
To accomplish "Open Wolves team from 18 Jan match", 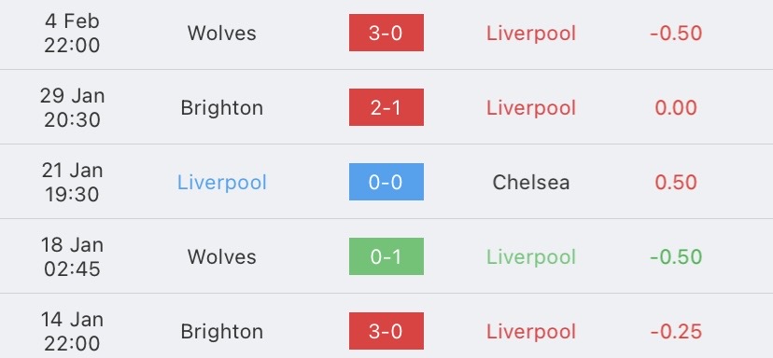I will pos(222,256).
